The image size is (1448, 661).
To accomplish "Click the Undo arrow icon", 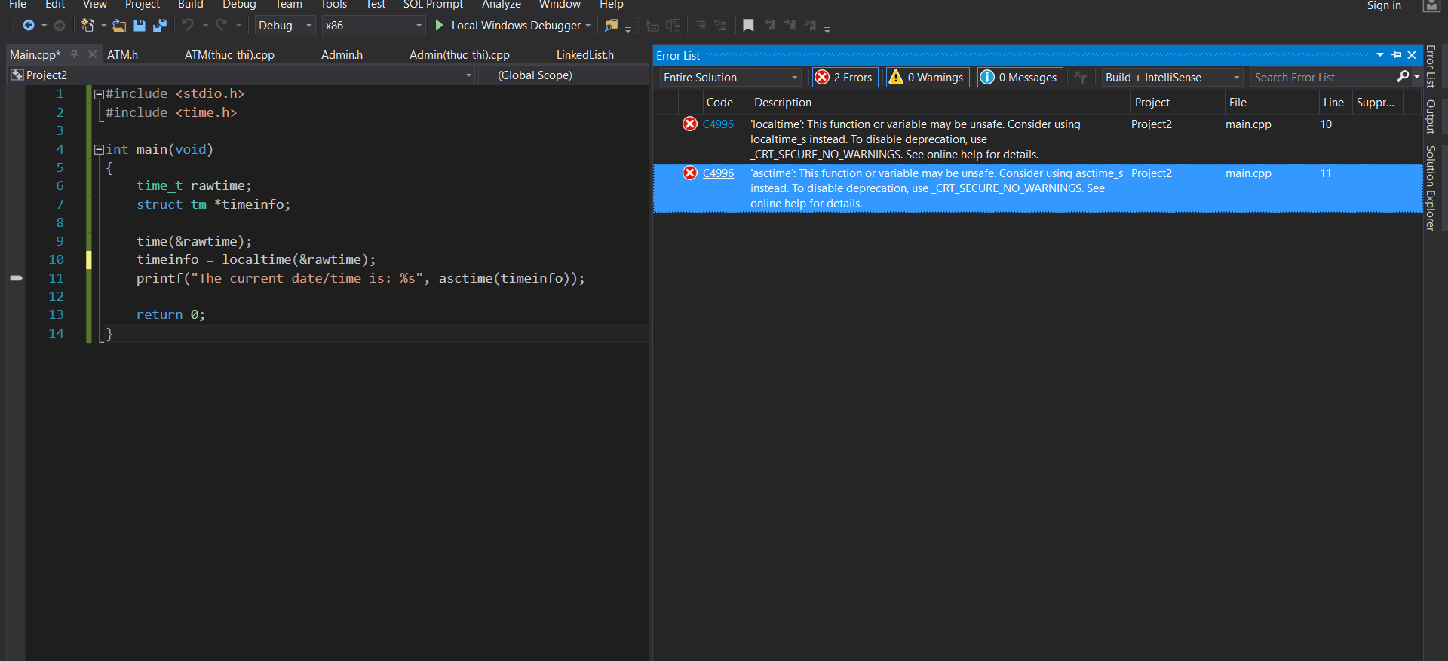I will click(x=188, y=26).
